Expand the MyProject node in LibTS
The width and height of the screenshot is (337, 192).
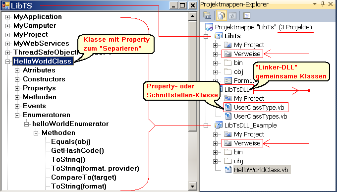[7, 35]
